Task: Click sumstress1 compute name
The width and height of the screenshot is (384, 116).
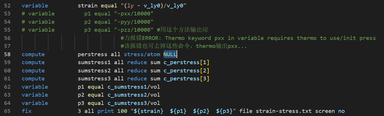Action: 94,62
